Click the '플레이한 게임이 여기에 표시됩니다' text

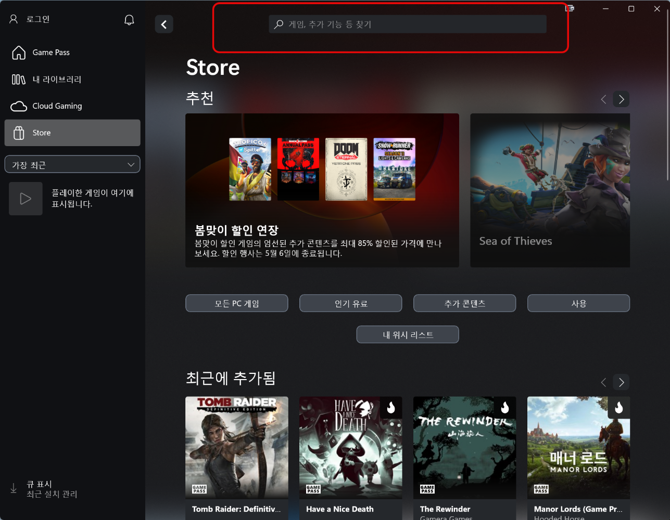point(93,198)
